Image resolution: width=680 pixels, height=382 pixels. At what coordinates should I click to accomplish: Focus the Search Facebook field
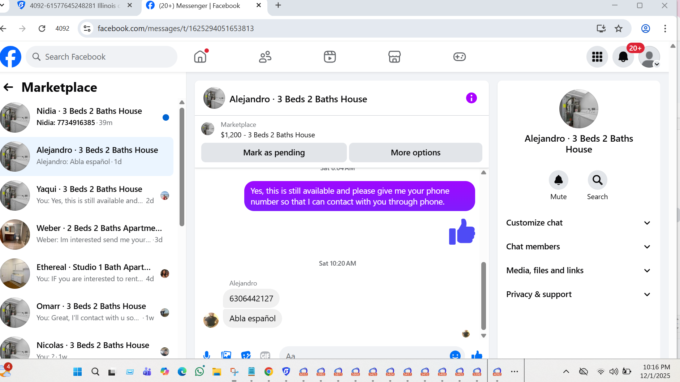click(x=102, y=57)
